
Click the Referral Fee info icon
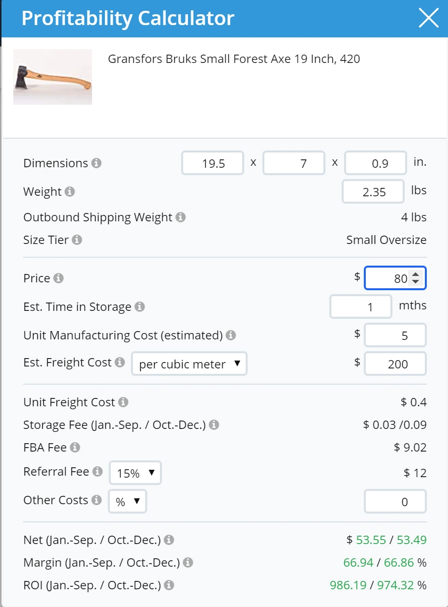point(97,472)
